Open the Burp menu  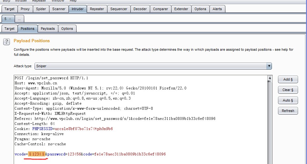[x=6, y=1]
